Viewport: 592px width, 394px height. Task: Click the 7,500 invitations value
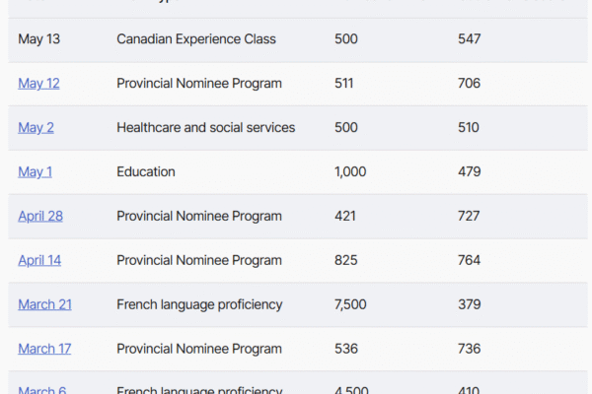(350, 304)
